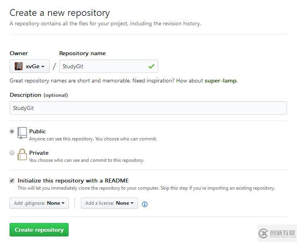Screen dimensions: 297x242
Task: Click the private repository lock icon
Action: pos(22,155)
